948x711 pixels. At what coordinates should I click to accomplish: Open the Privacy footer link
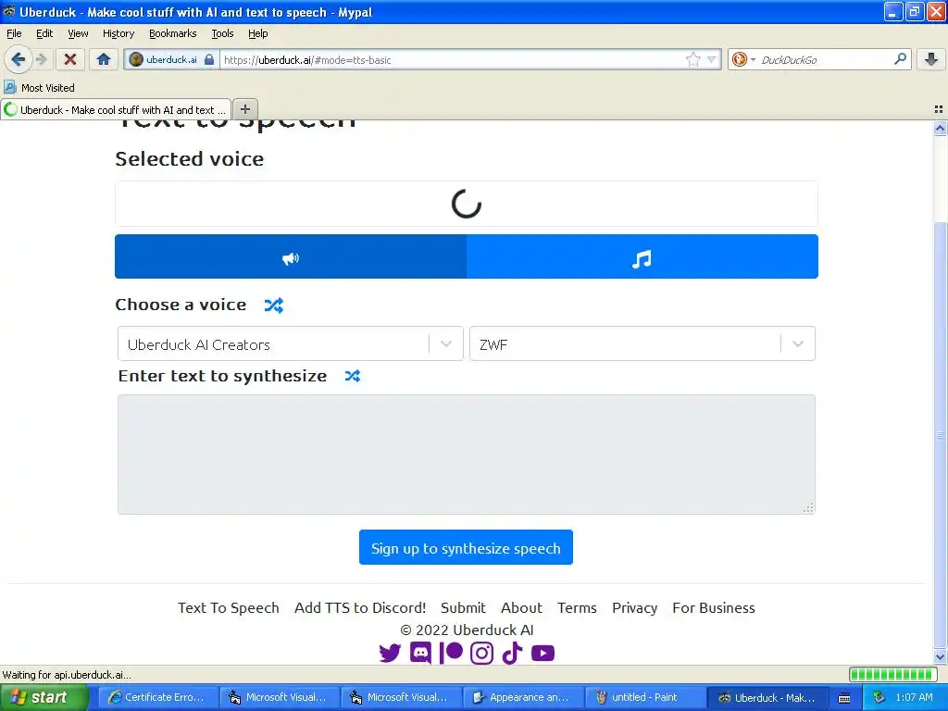pyautogui.click(x=634, y=607)
